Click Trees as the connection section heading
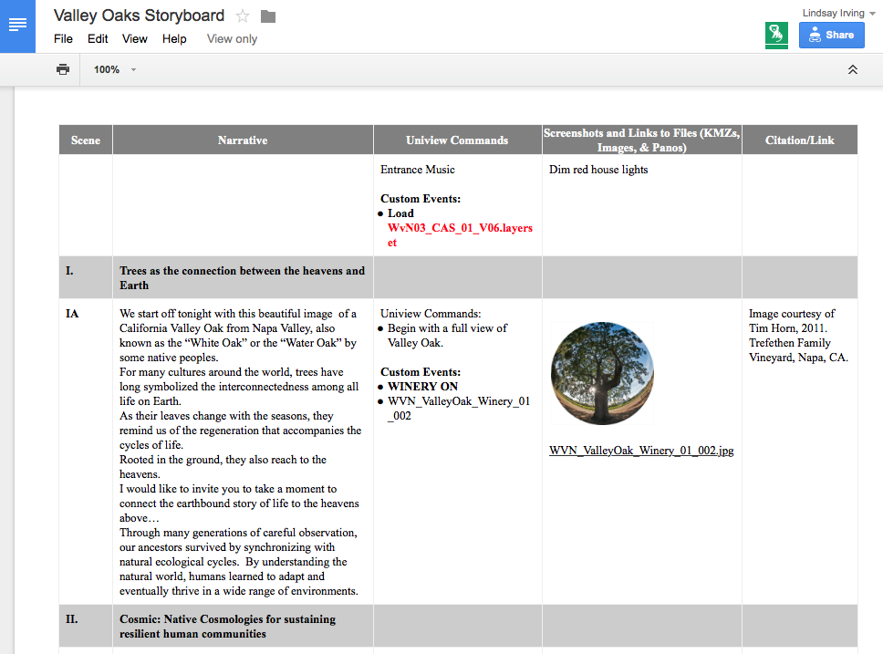Image resolution: width=883 pixels, height=654 pixels. (x=242, y=277)
